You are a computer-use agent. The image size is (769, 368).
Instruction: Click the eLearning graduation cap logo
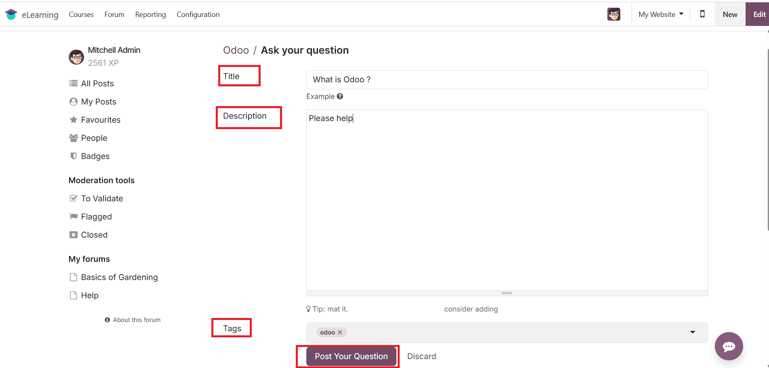[x=11, y=15]
